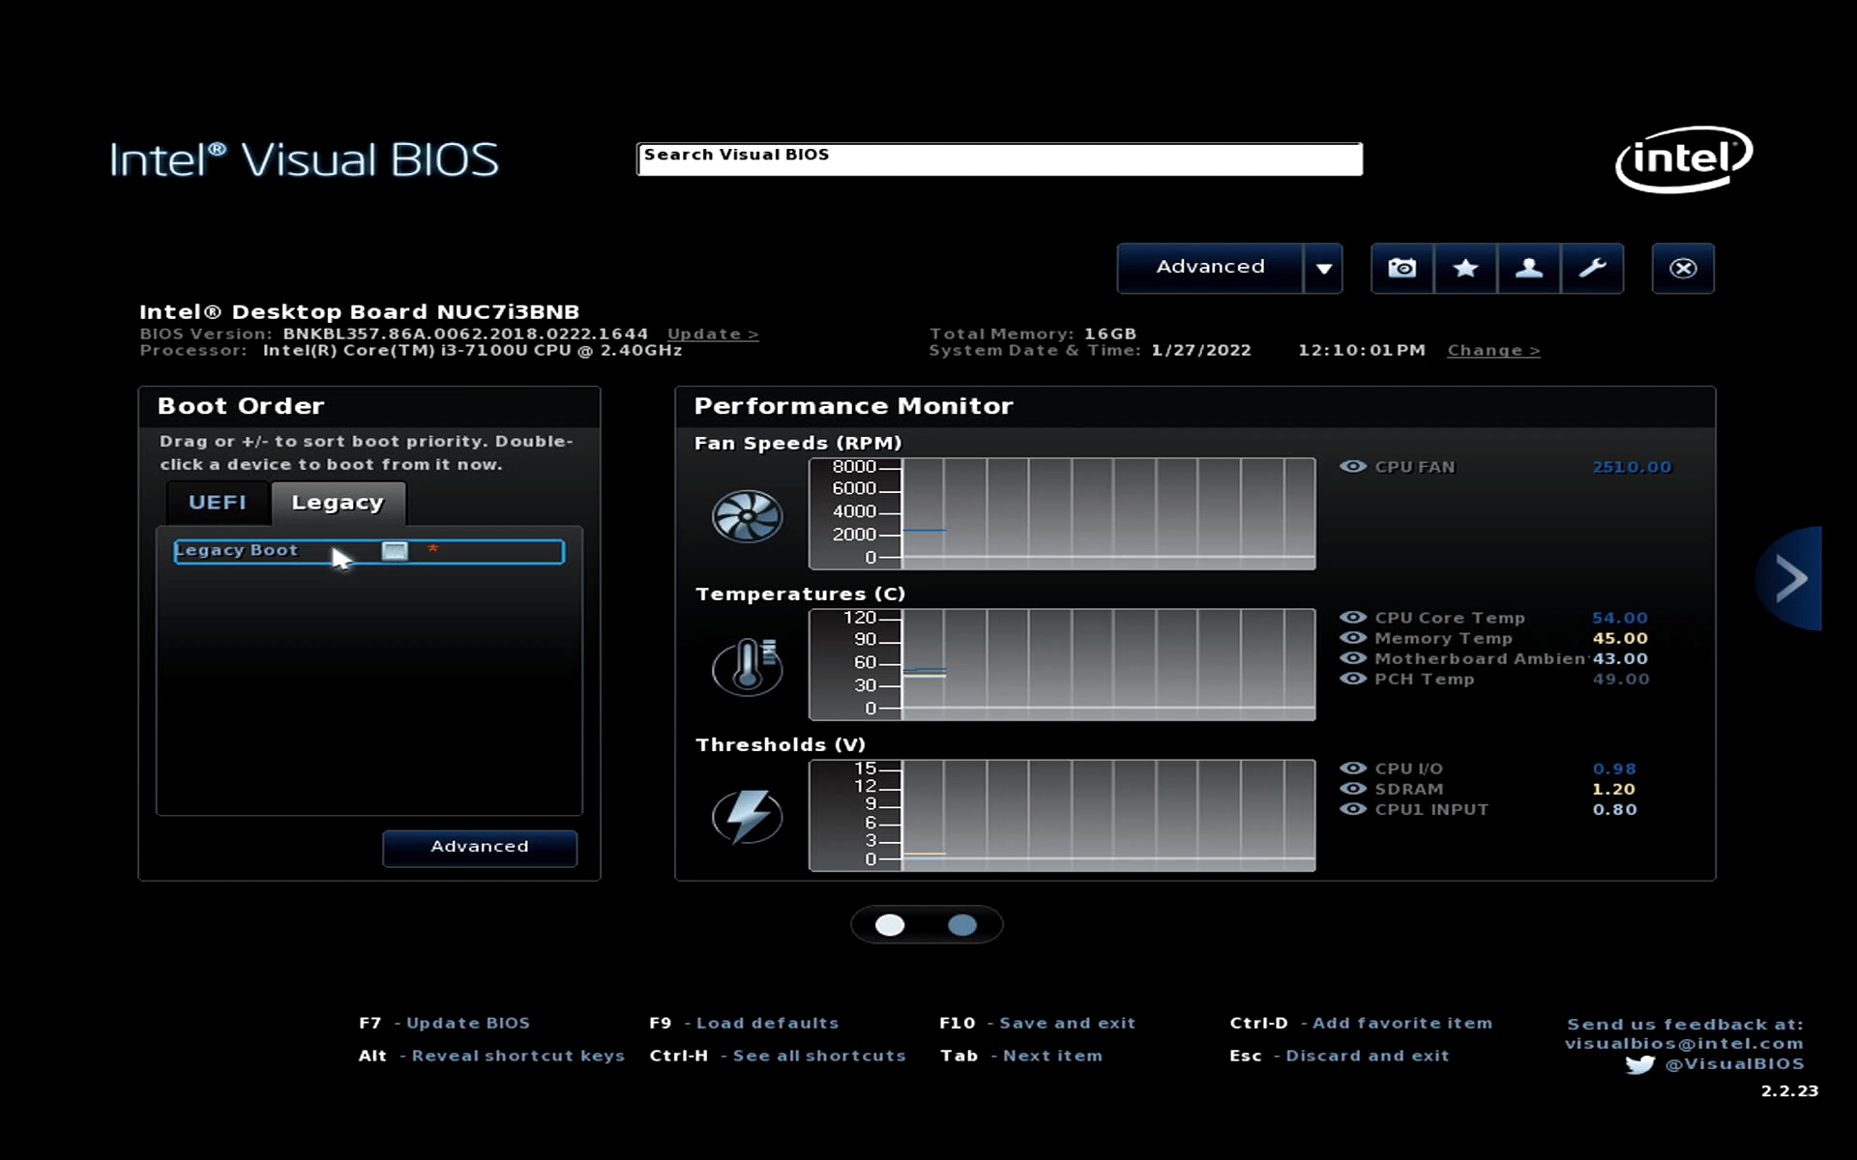Click the voltage lightning bolt icon

click(x=747, y=817)
